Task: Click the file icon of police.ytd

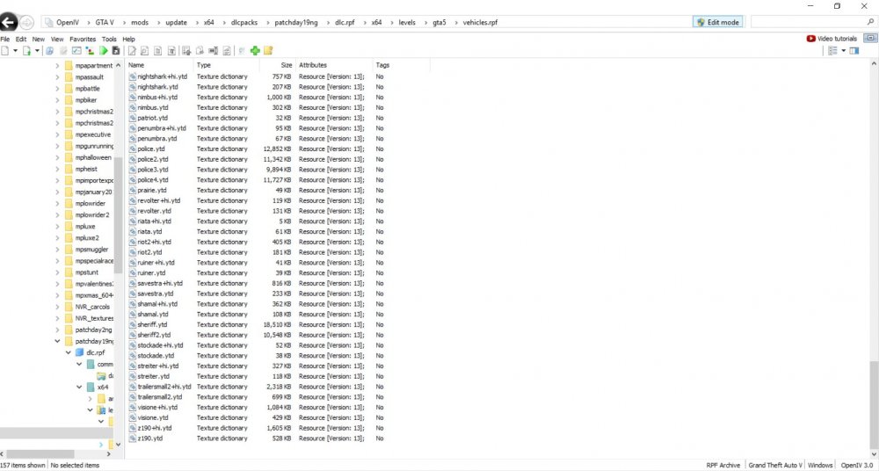Action: tap(133, 149)
